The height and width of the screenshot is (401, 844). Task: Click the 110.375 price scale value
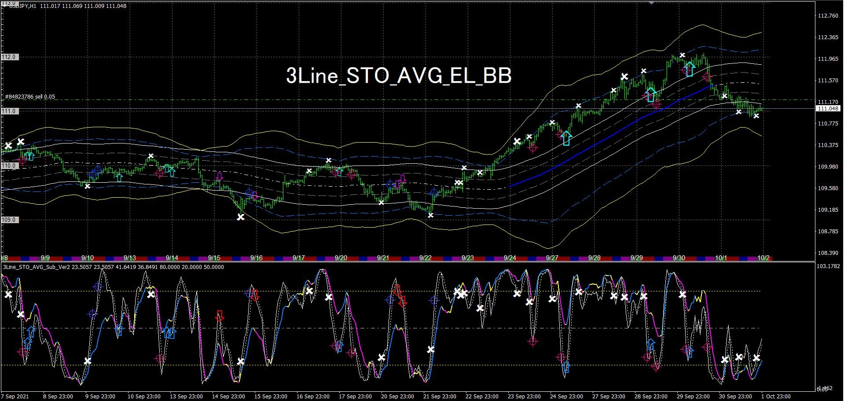[x=828, y=145]
